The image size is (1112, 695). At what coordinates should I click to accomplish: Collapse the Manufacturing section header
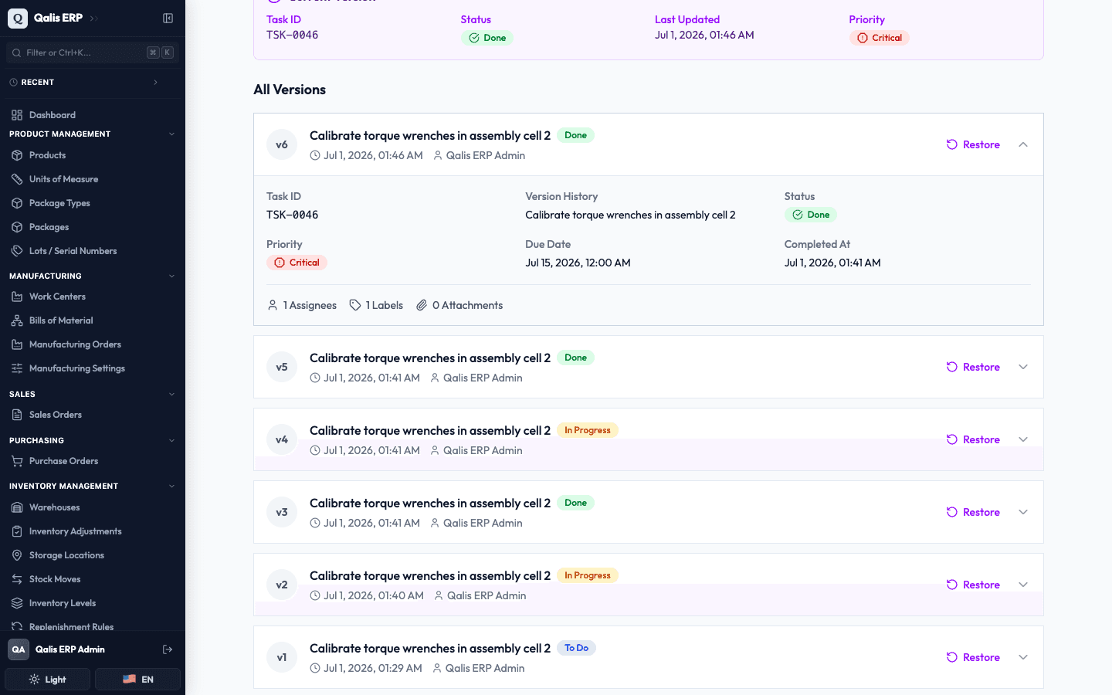pos(93,276)
